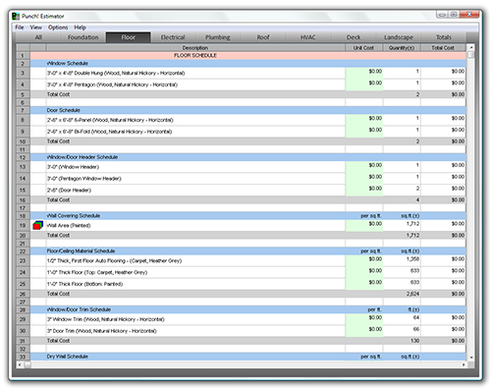
Task: Select the Dry Wall Schedule heading
Action: pos(68,357)
